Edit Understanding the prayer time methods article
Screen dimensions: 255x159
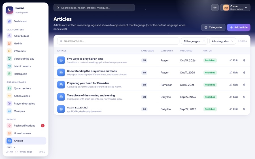233,73
